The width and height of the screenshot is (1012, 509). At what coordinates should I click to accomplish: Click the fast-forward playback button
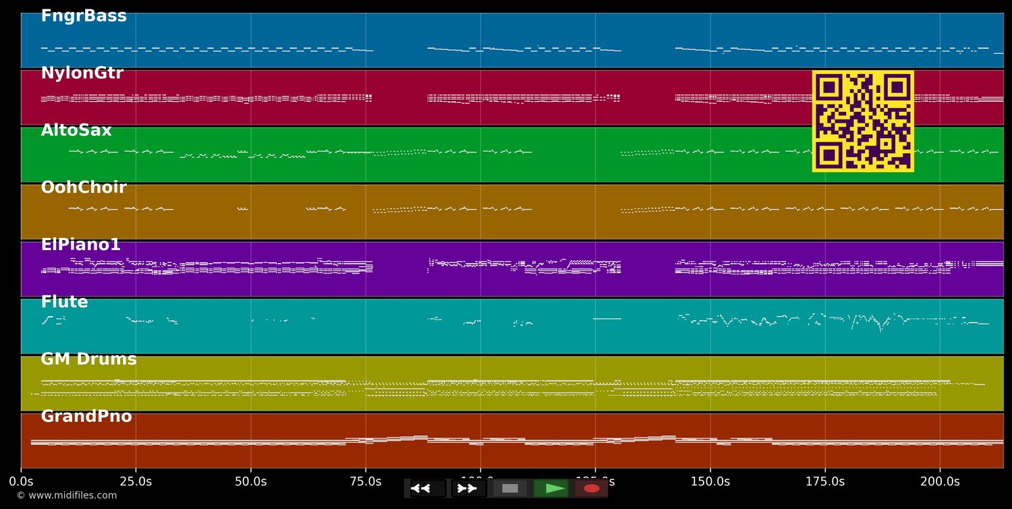(469, 488)
